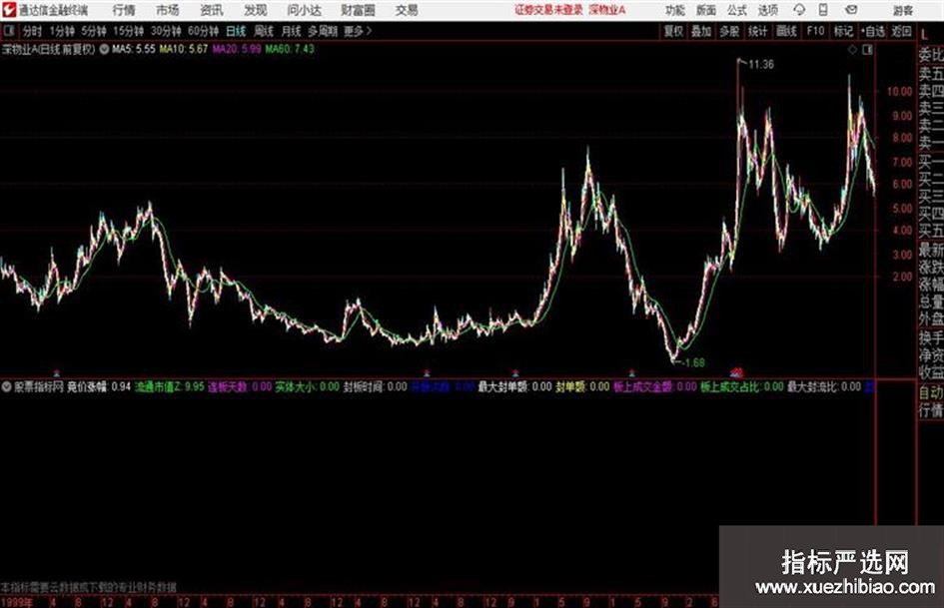
Task: Click the 证券交易未登录 login link
Action: [x=548, y=10]
